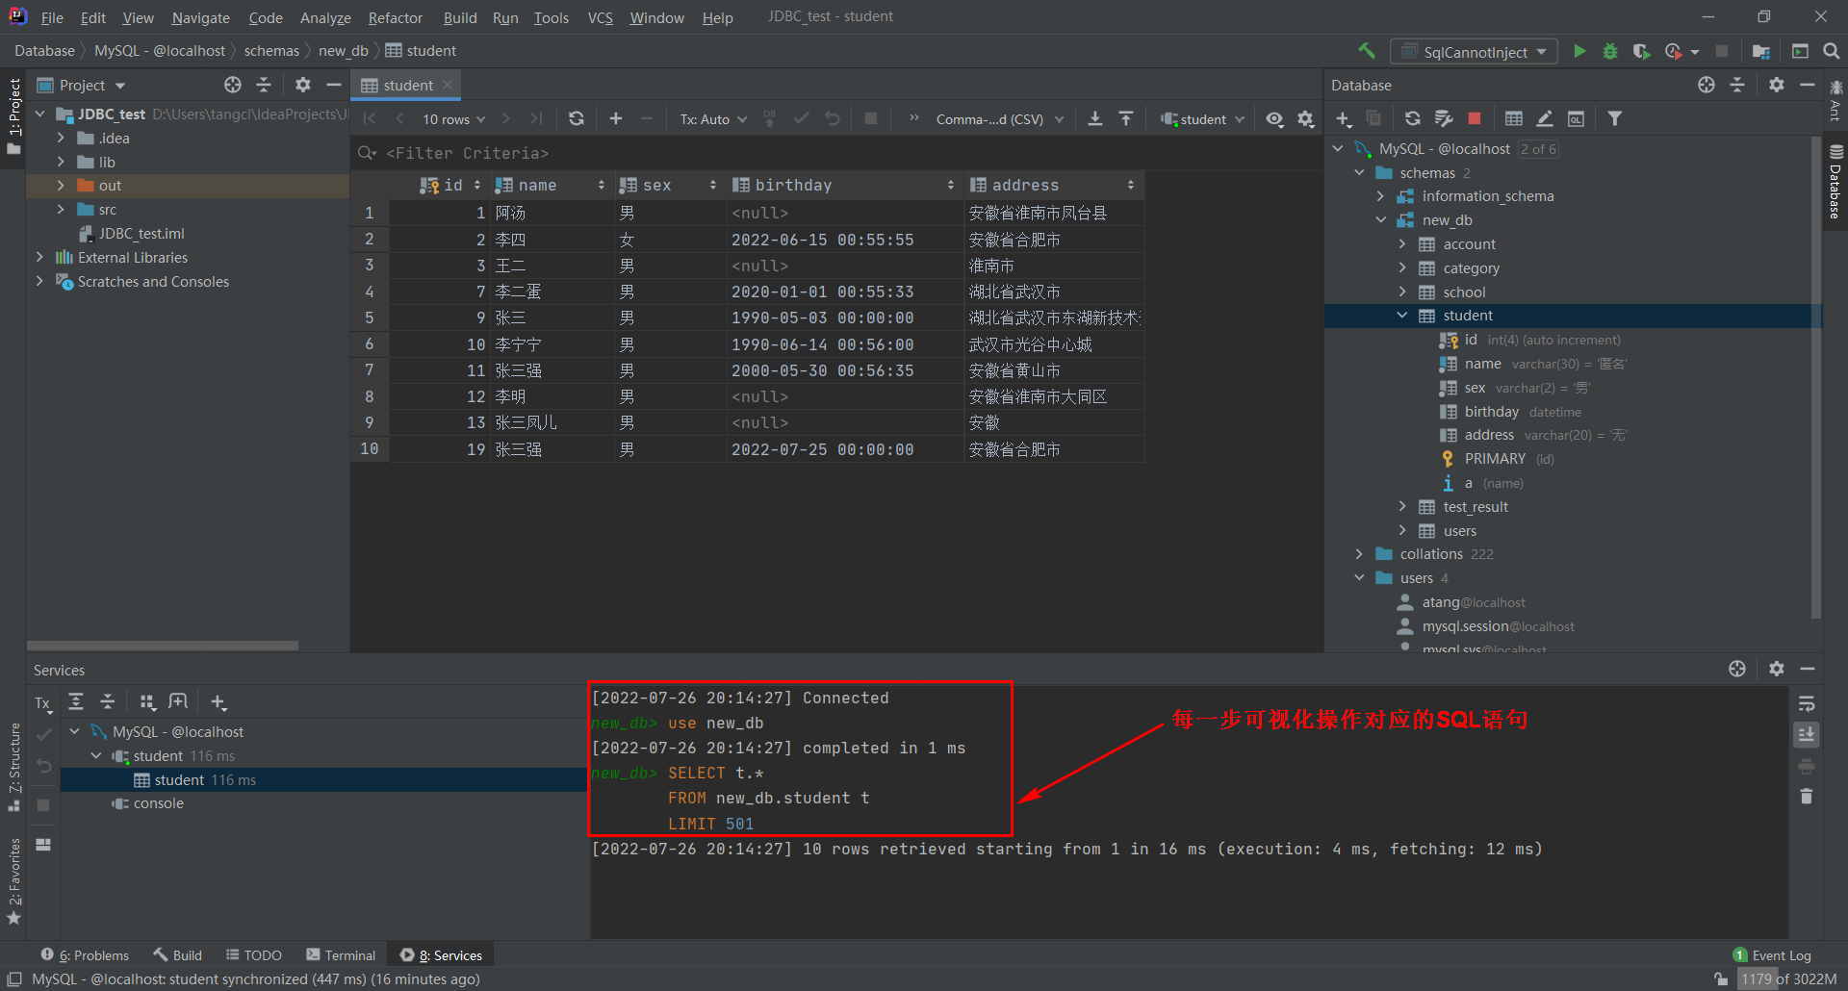Click the birthday column header
Viewport: 1848px width, 991px height.
[x=844, y=185]
